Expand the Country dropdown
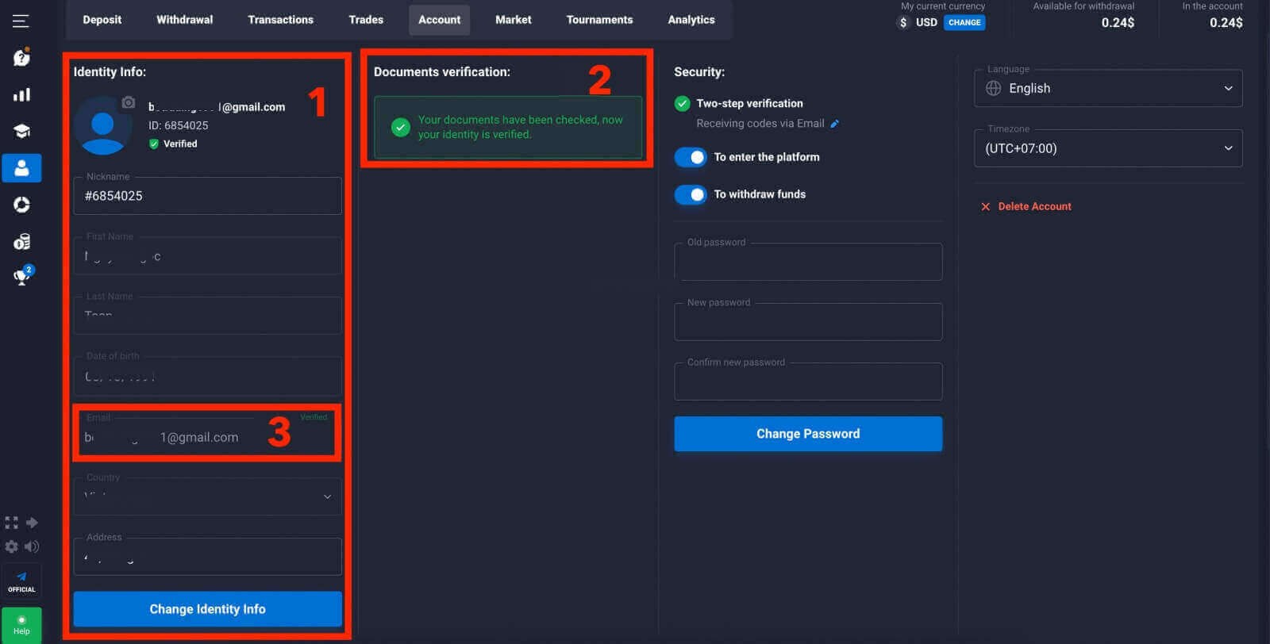Viewport: 1270px width, 644px height. click(207, 496)
